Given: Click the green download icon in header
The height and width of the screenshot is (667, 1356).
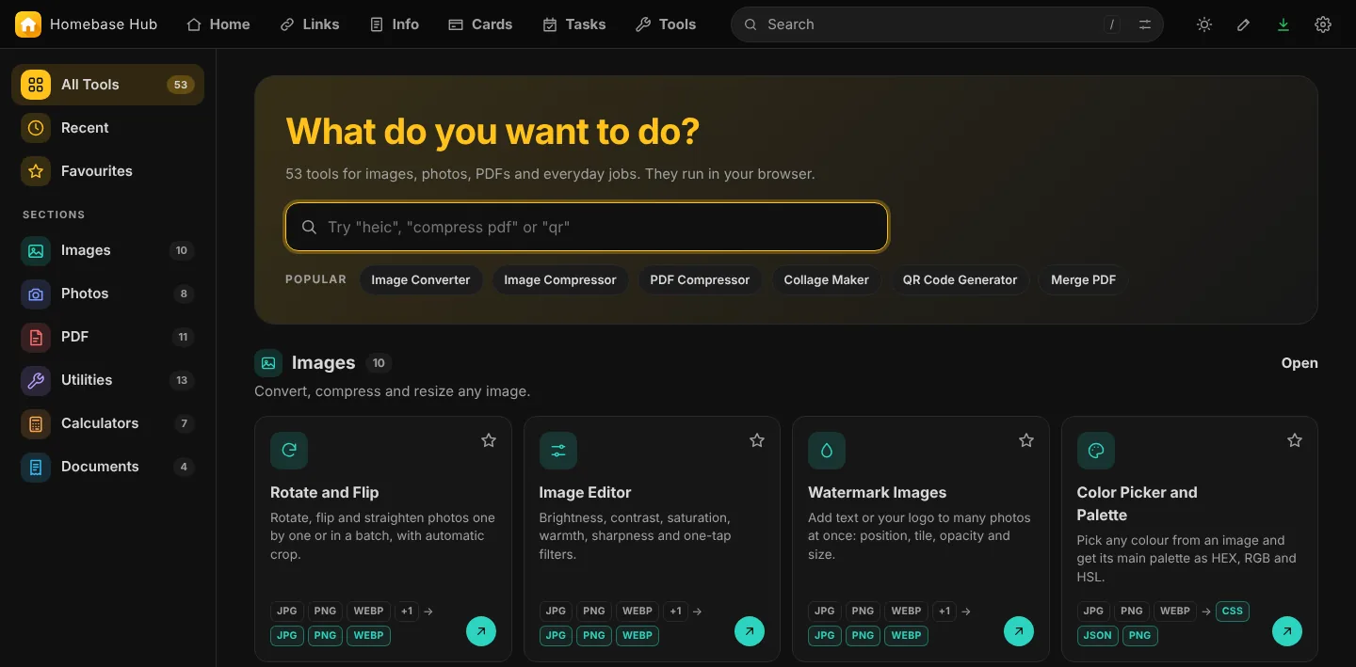Looking at the screenshot, I should tap(1283, 24).
